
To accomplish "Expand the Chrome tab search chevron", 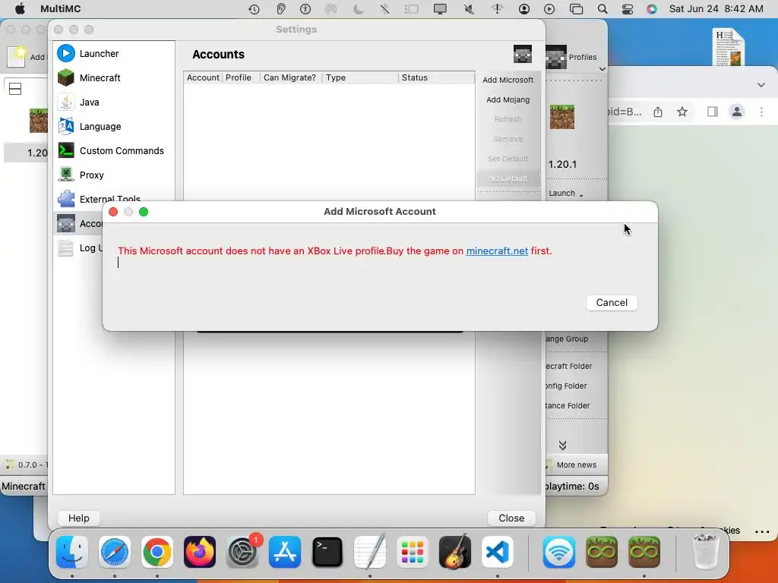I will tap(761, 85).
